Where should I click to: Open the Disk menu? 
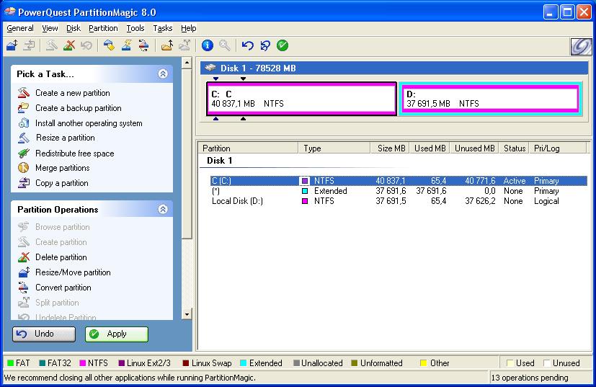(x=74, y=28)
